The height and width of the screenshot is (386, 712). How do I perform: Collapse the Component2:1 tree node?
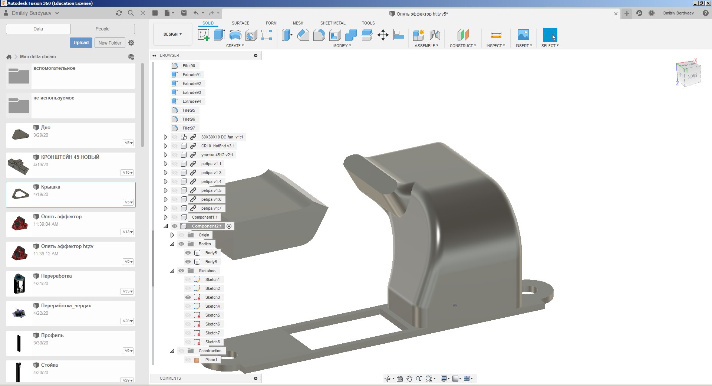(165, 226)
